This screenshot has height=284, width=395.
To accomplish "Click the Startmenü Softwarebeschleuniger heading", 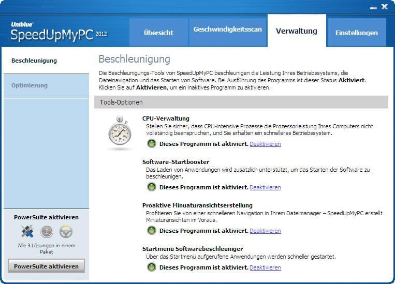I will 193,249.
